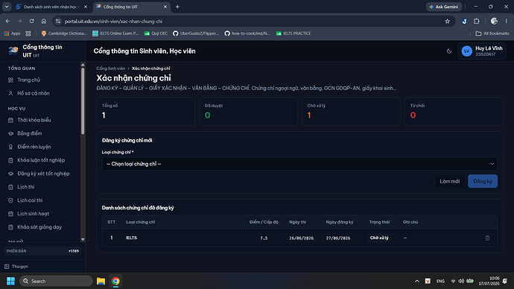
Task: Switch to Danh sách sinh viên browser tab
Action: point(52,7)
